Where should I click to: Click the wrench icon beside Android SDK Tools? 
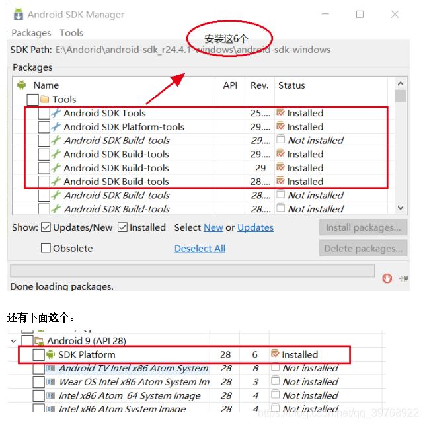tap(56, 113)
